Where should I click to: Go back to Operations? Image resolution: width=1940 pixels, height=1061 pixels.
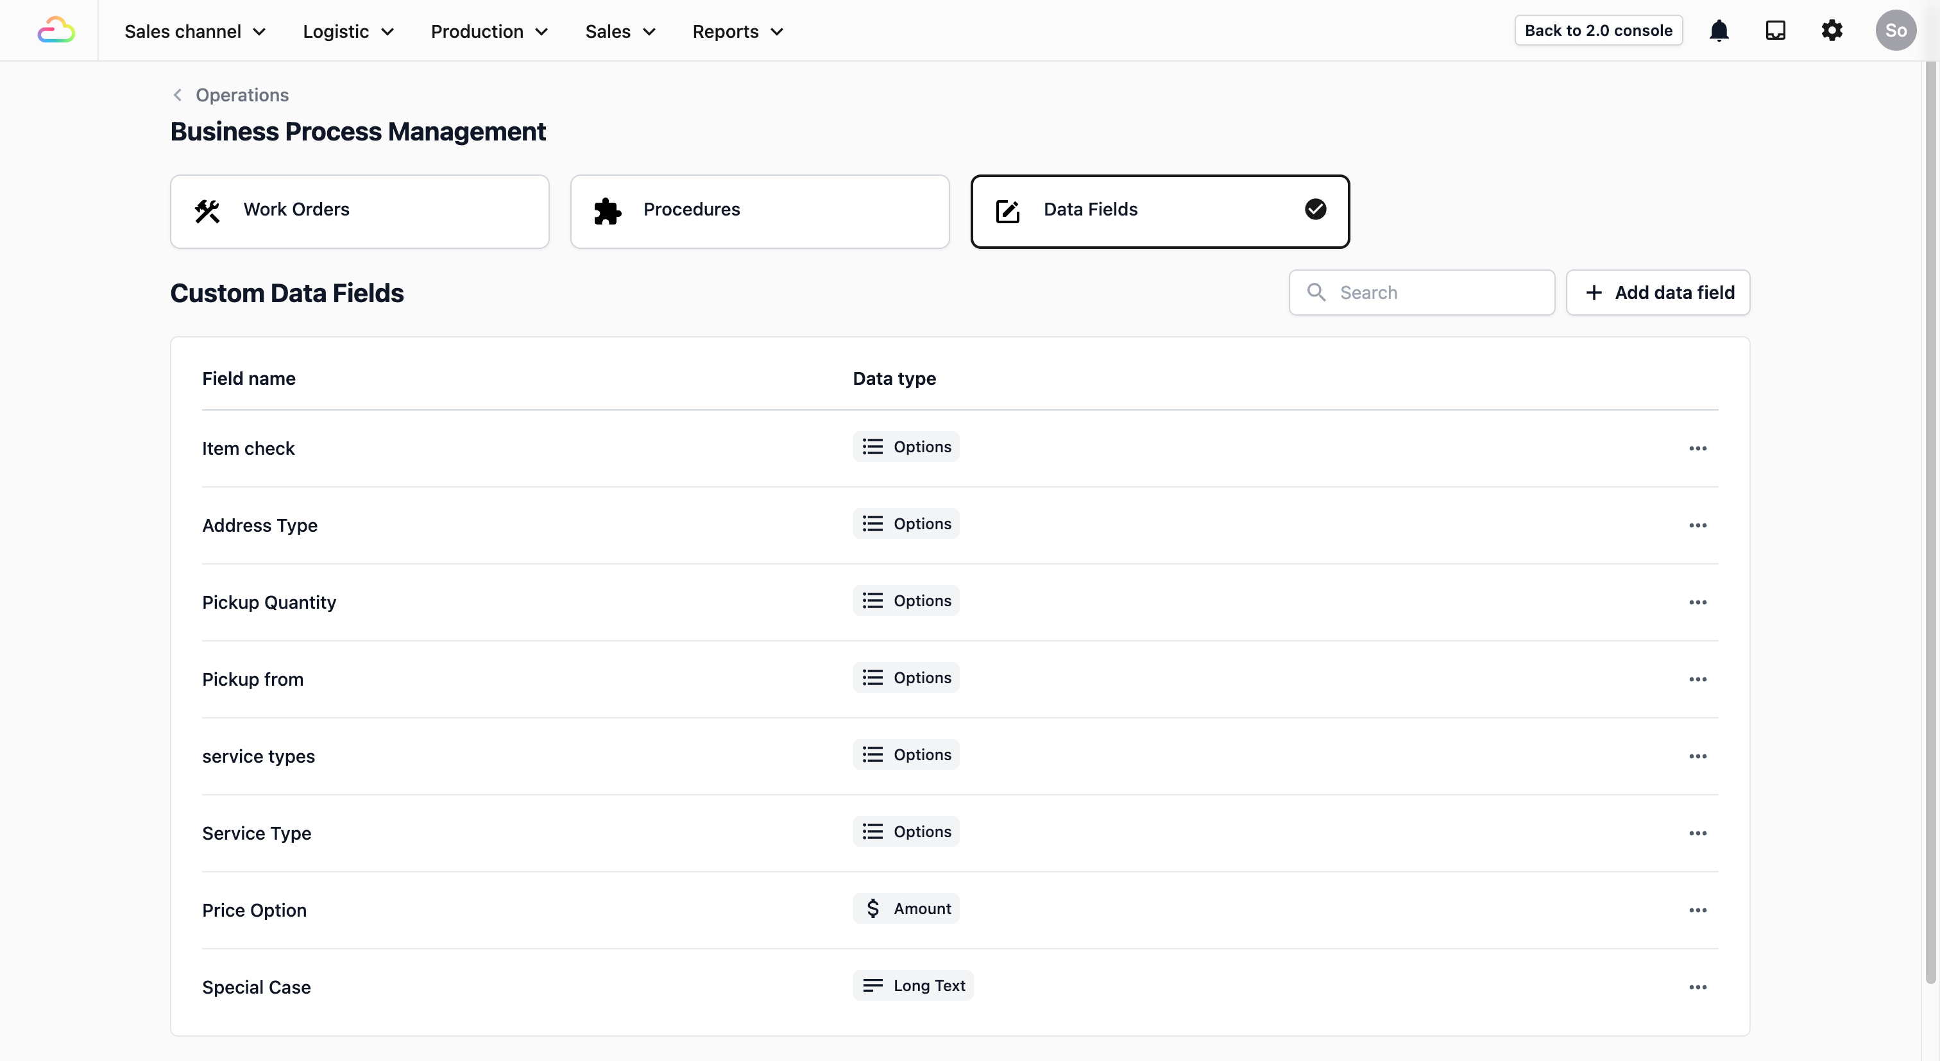[x=241, y=95]
